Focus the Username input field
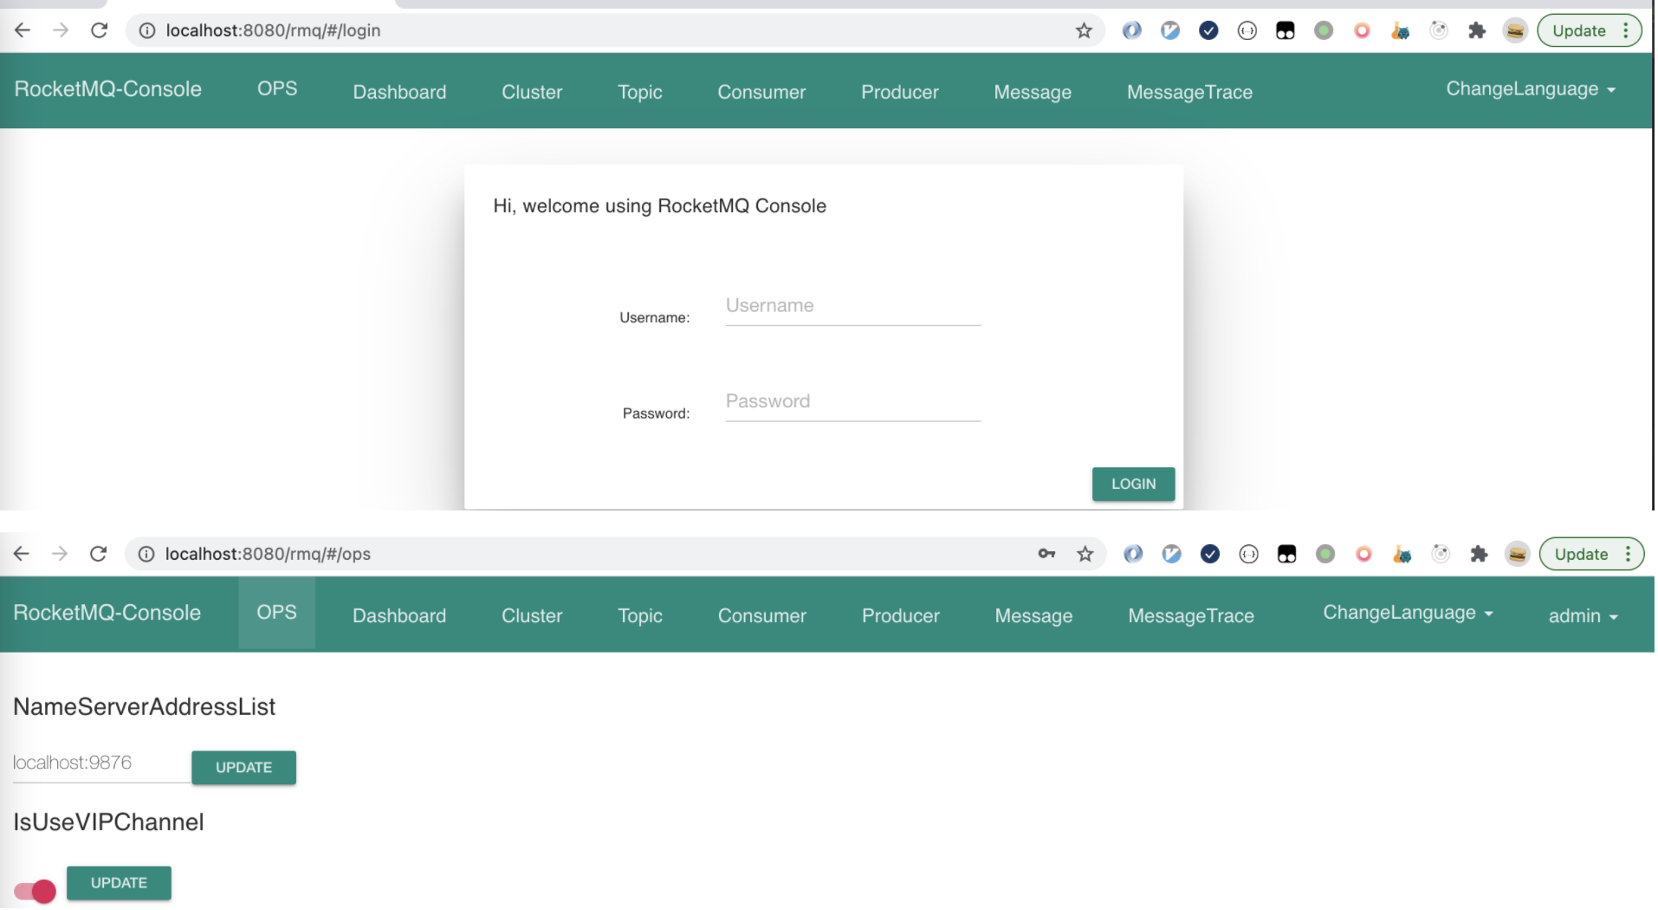 click(x=853, y=307)
